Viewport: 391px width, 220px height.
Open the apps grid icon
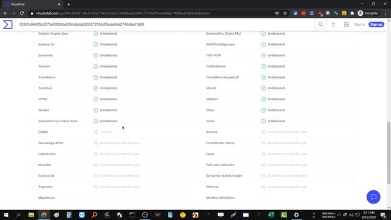[346, 24]
